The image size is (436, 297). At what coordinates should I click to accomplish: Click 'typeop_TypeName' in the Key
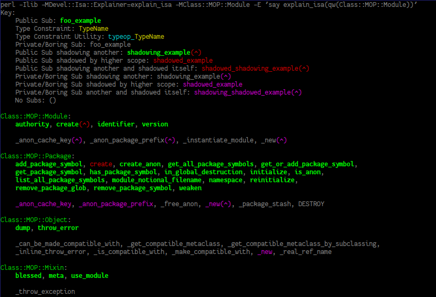tap(136, 37)
